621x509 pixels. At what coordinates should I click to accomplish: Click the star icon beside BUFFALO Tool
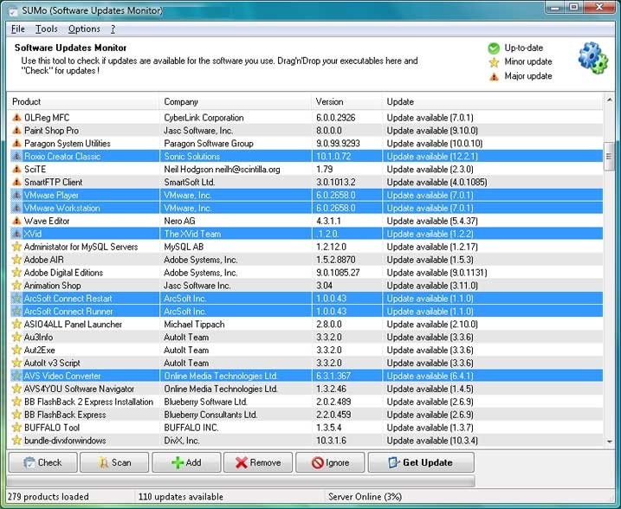(x=16, y=428)
